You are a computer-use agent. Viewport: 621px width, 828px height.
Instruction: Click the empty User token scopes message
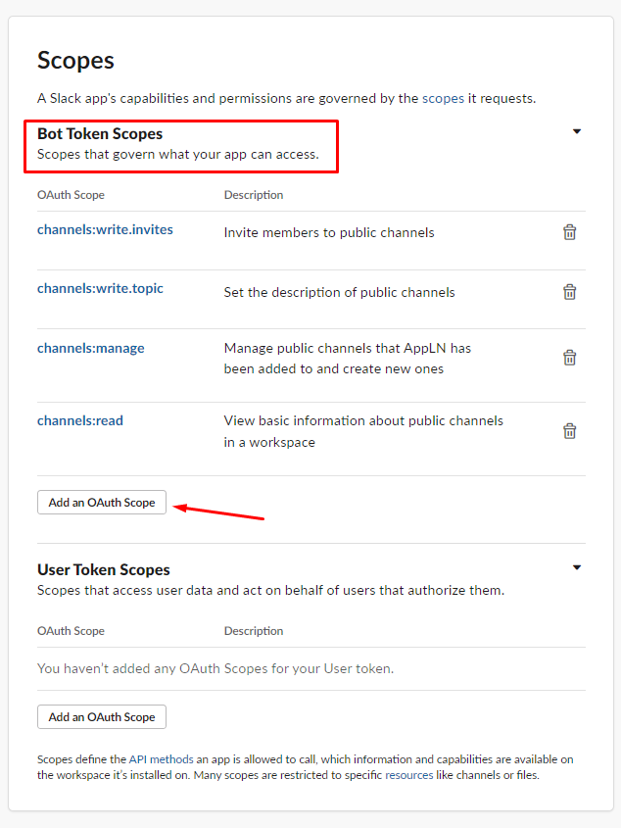(x=215, y=668)
